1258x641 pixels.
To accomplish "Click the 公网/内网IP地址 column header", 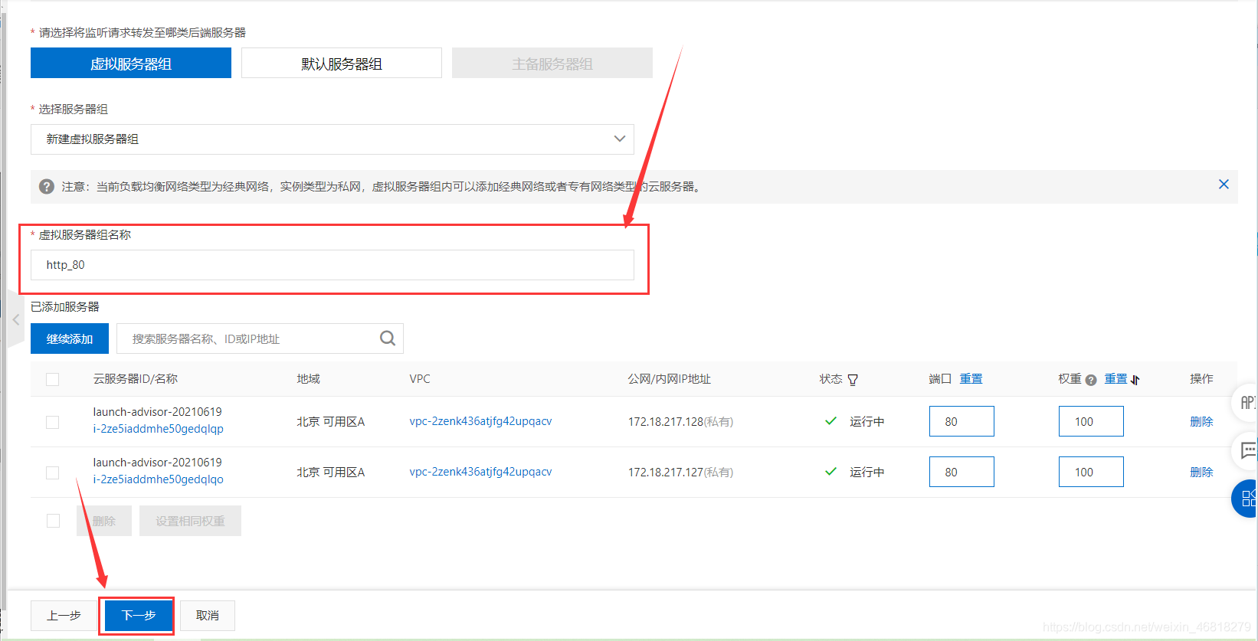I will pos(670,379).
